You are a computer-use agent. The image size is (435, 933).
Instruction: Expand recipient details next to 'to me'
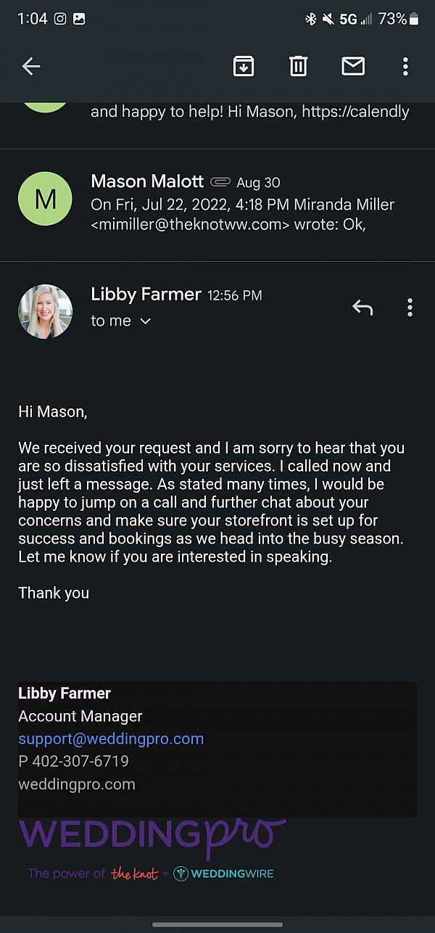145,321
